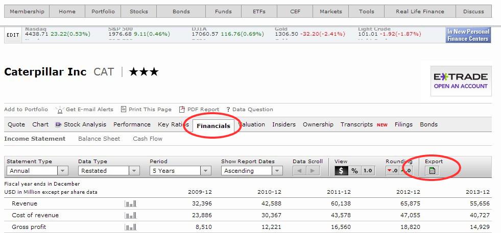
Task: Open the Markets menu item
Action: coord(331,12)
